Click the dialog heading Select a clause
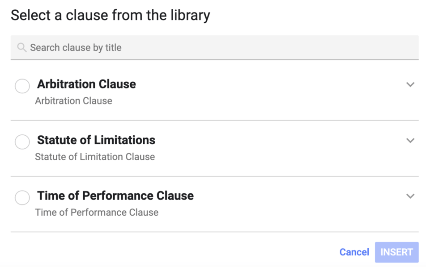Viewport: 426px width, 267px height. pyautogui.click(x=111, y=15)
